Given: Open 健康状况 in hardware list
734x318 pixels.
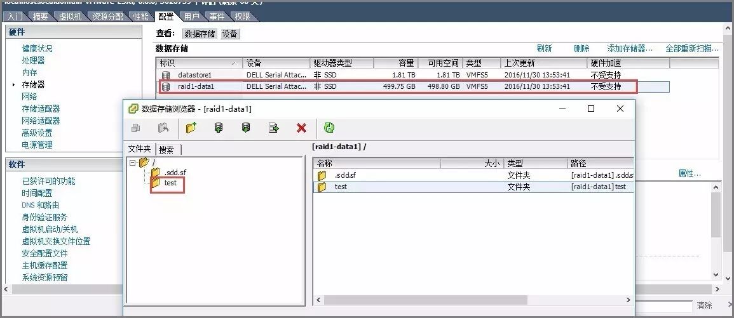Looking at the screenshot, I should pos(37,48).
